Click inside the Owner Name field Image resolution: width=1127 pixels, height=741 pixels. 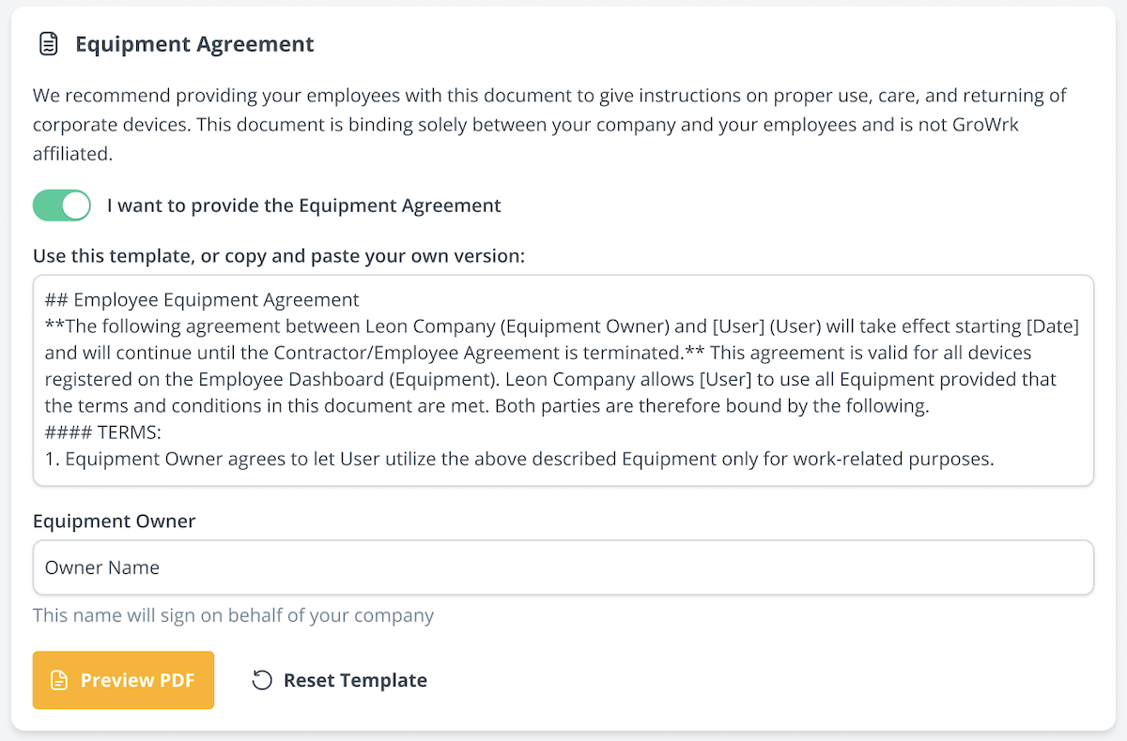pyautogui.click(x=563, y=567)
